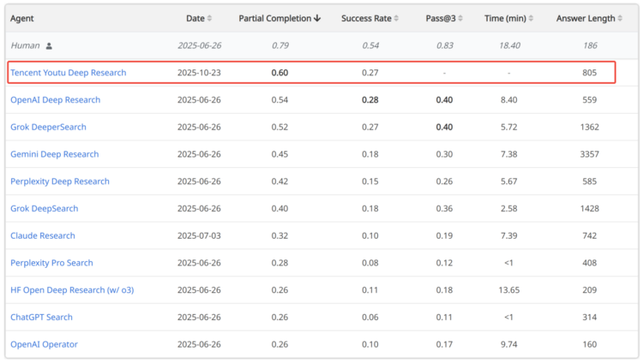Follow the Claude Research link
Screen dimensions: 643x363
pos(43,236)
